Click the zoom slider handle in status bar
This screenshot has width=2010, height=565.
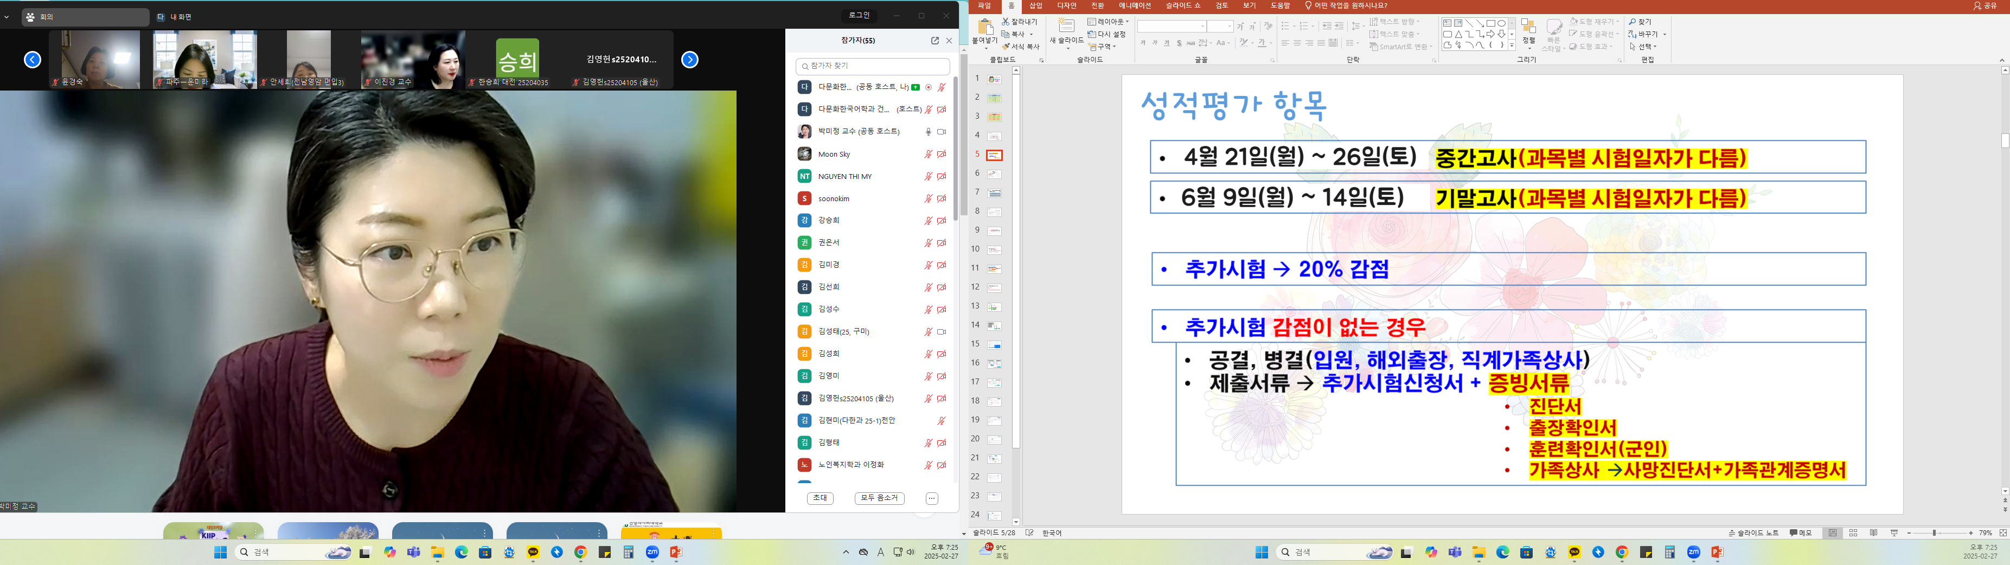point(1934,533)
